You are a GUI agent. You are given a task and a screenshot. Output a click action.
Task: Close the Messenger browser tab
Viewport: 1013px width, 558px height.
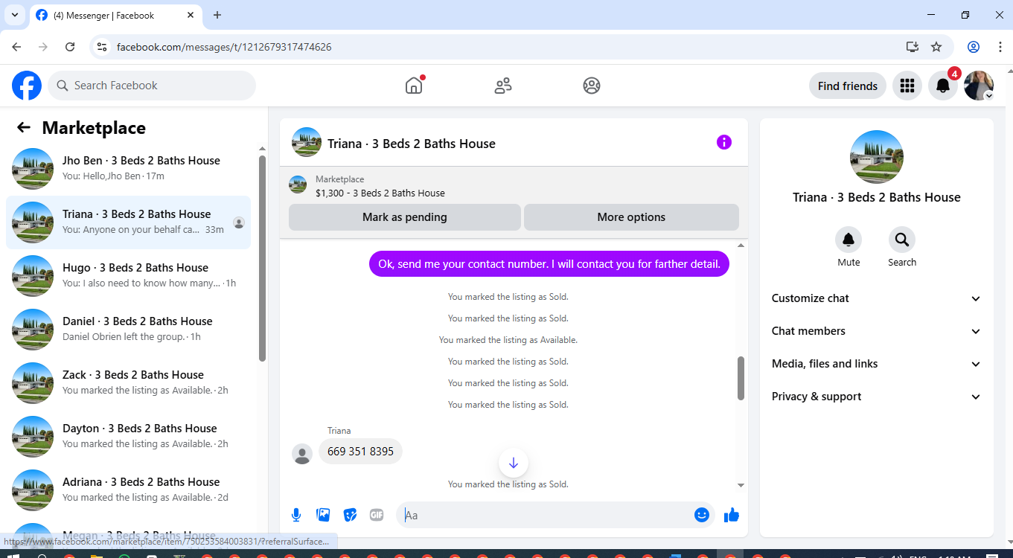pos(190,15)
